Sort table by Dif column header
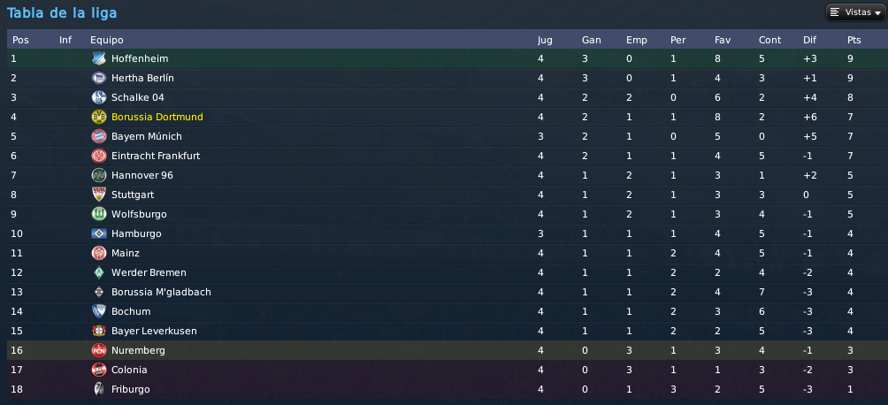Viewport: 888px width, 405px height. point(809,40)
